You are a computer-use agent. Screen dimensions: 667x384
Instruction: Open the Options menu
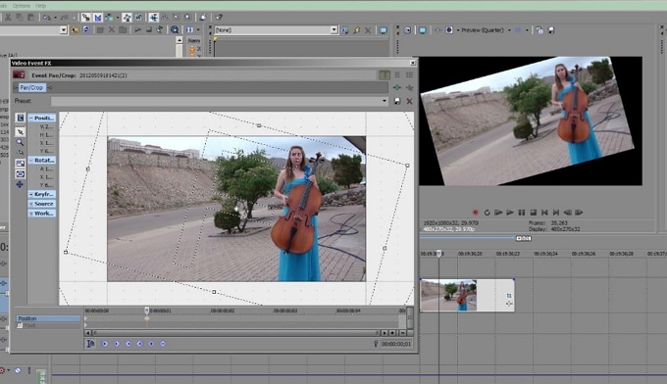(21, 6)
